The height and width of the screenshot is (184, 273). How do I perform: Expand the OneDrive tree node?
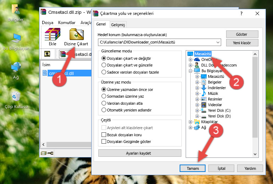click(190, 59)
